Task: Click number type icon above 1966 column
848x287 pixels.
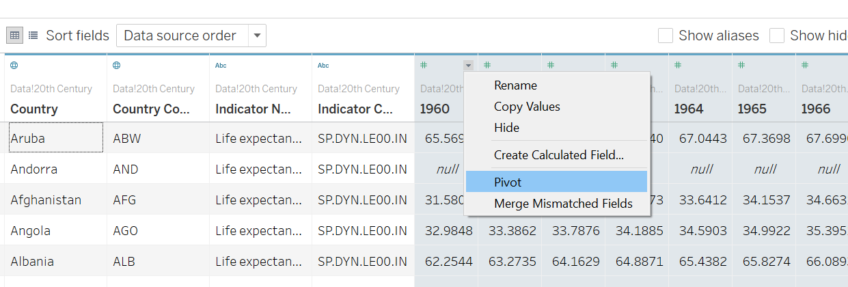Action: [x=805, y=66]
